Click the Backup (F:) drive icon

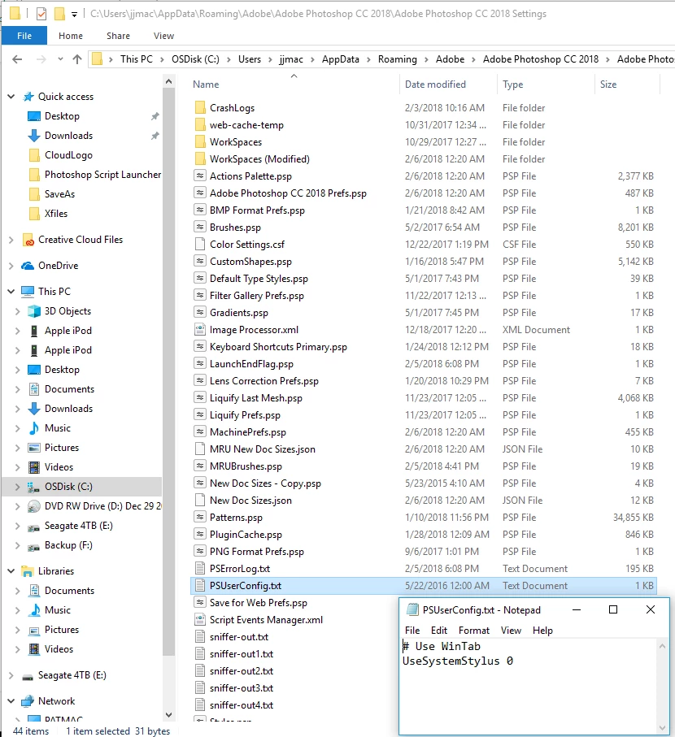(x=34, y=546)
